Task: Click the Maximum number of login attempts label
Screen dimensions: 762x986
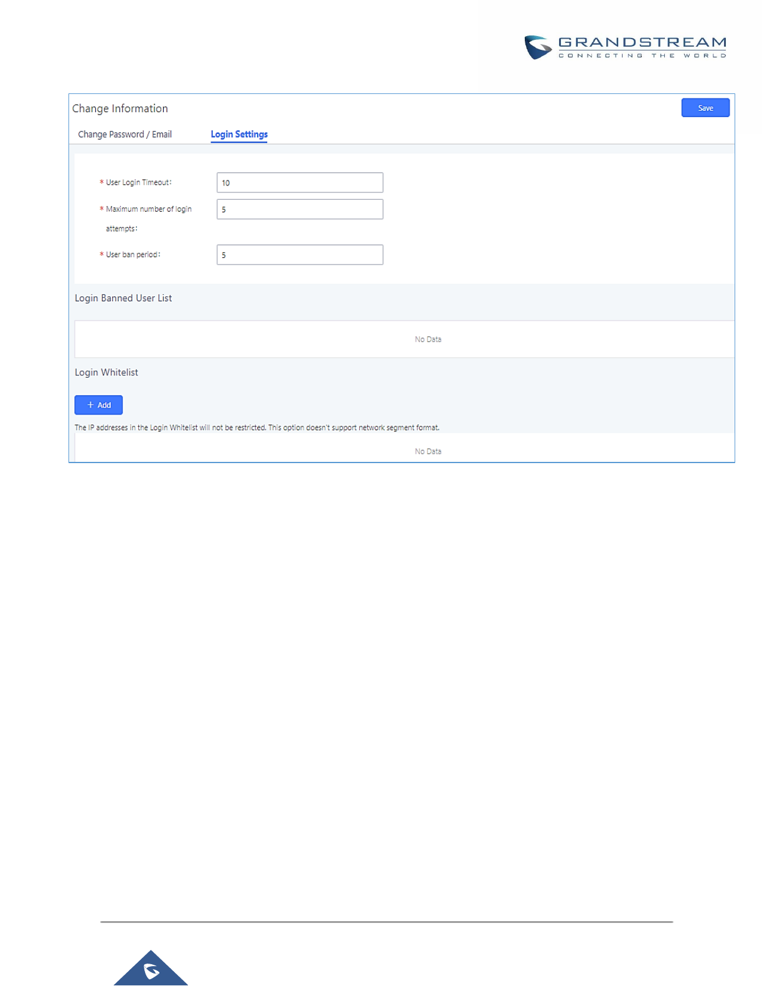Action: click(148, 210)
